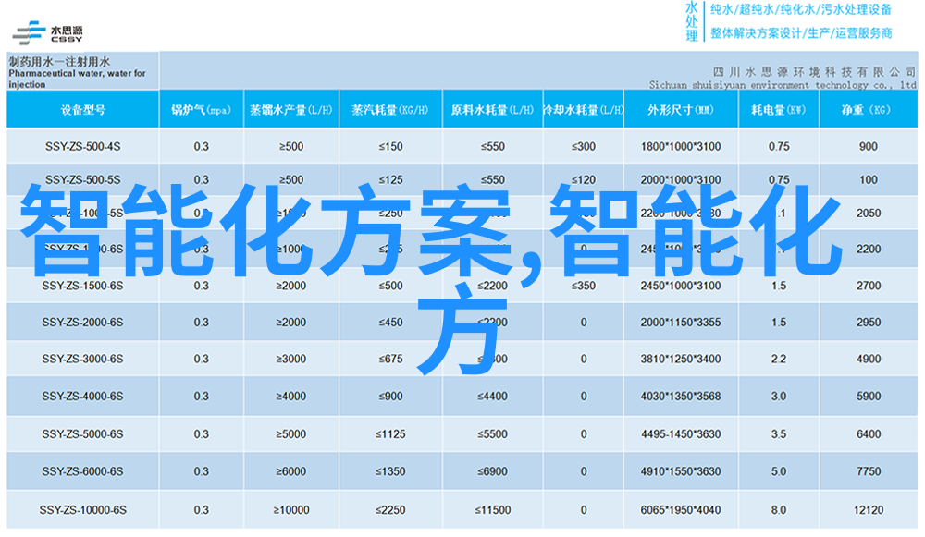Click the ≤6900 raw water cell
Image resolution: width=925 pixels, height=537 pixels.
[493, 471]
